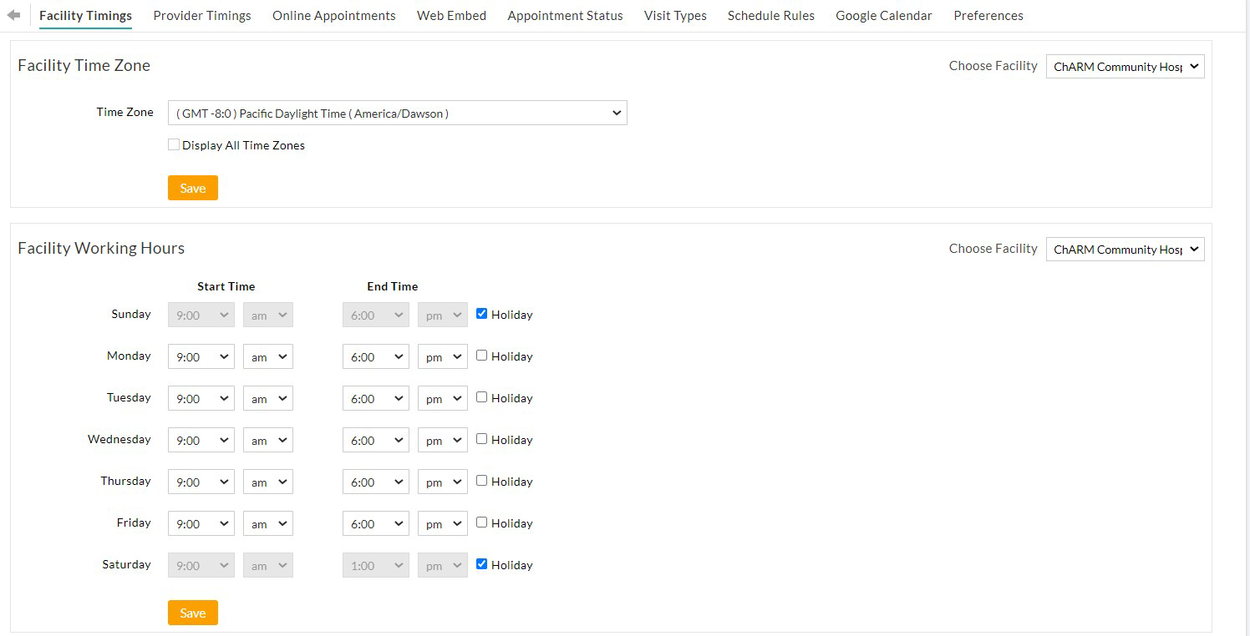1250x636 pixels.
Task: Open the Online Appointments tab
Action: click(333, 16)
